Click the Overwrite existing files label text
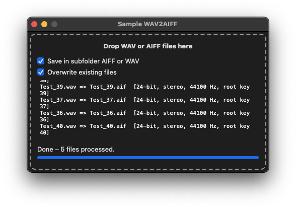Screen dimensions: 296x207 coord(82,73)
